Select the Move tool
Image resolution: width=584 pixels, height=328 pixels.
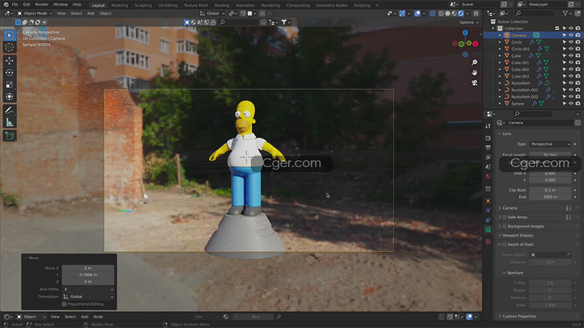coord(9,60)
